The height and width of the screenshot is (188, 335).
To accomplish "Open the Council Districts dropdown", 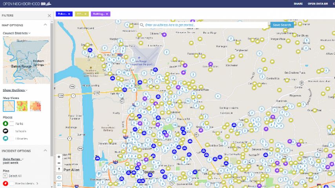I will tap(17, 33).
